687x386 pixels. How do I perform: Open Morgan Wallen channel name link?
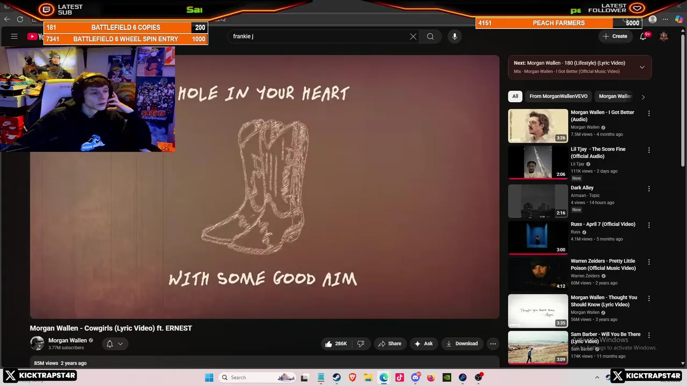pyautogui.click(x=67, y=340)
